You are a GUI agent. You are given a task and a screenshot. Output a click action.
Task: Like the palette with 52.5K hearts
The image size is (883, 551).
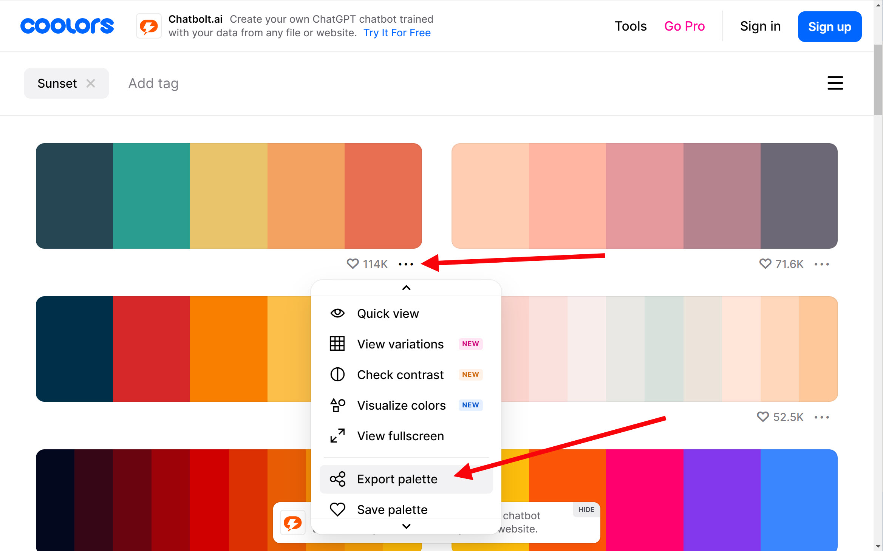pos(763,417)
